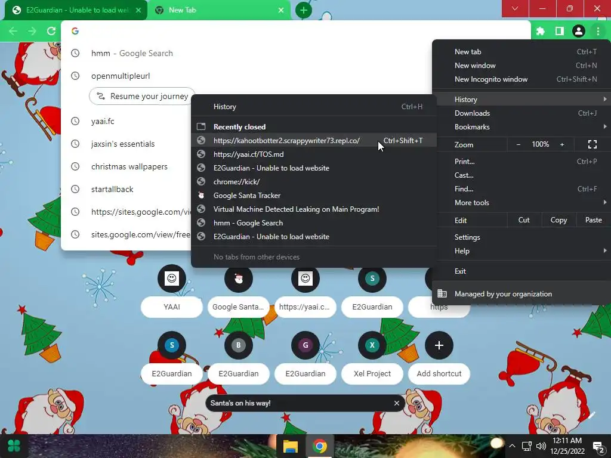Open the Xel Project shortcut icon
The image size is (611, 458).
point(372,345)
